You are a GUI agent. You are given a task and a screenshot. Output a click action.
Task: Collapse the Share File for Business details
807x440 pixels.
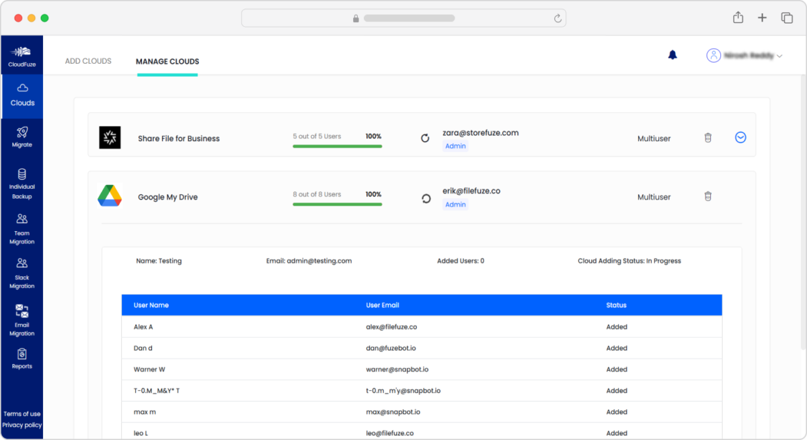740,137
